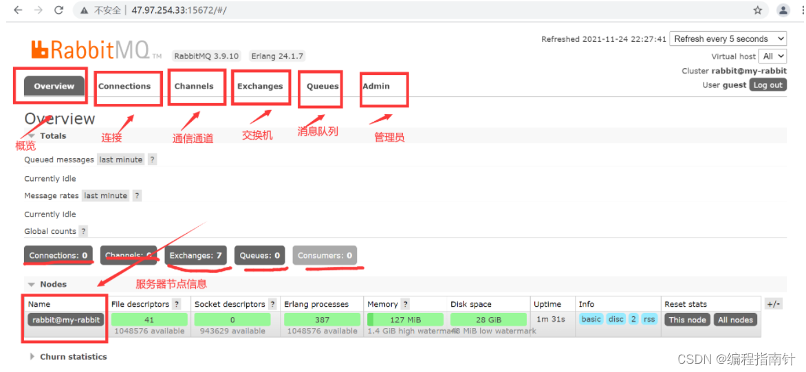Screen dimensions: 806x372
Task: Go to the Queues tab
Action: [x=323, y=87]
